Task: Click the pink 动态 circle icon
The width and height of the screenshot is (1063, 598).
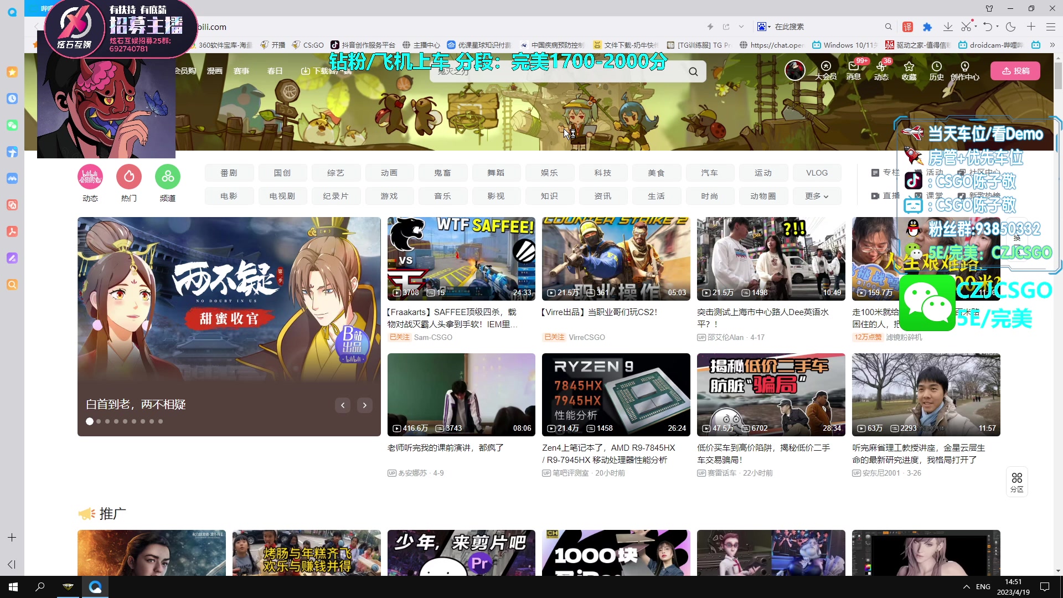Action: pyautogui.click(x=90, y=177)
